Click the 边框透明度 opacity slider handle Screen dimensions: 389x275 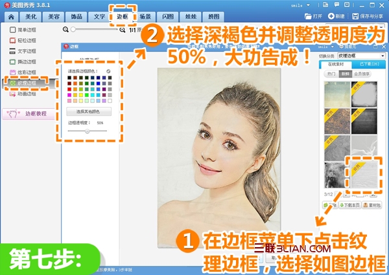pyautogui.click(x=88, y=131)
